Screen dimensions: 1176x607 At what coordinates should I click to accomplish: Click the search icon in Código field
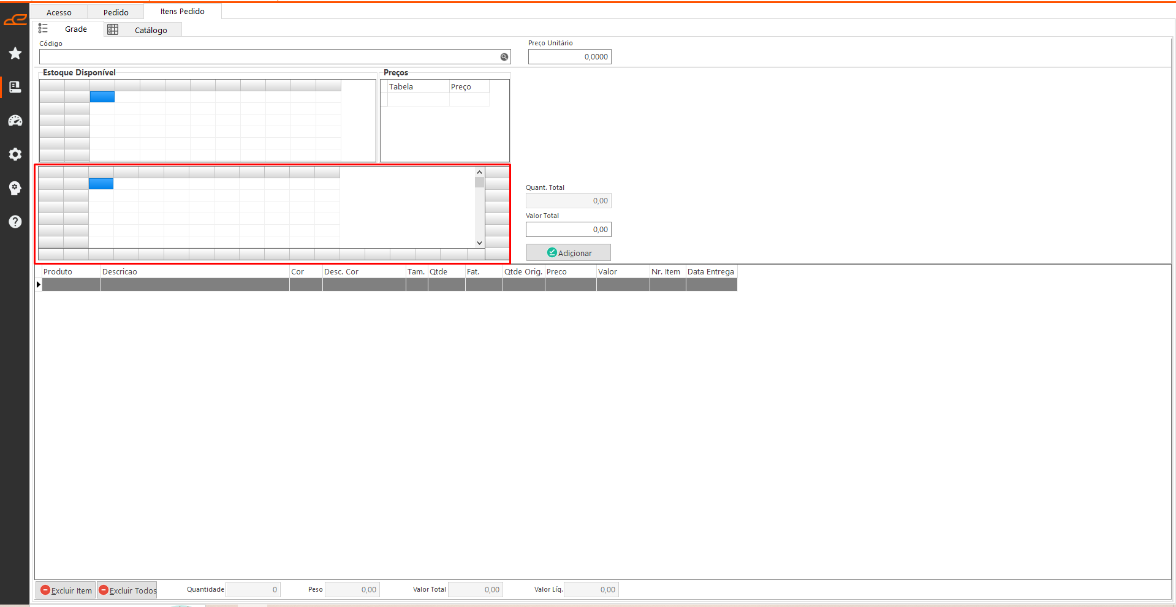(504, 57)
